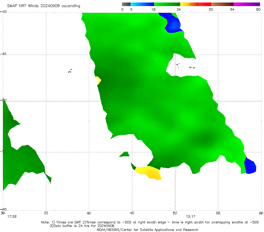The height and width of the screenshot is (232, 264).
Task: Click the color bar label '0'
Action: pos(123,9)
